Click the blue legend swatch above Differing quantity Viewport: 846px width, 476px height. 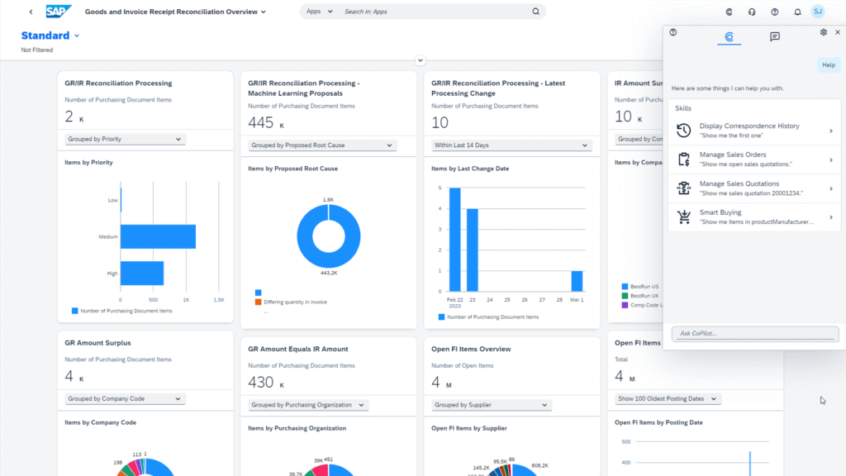(x=258, y=293)
